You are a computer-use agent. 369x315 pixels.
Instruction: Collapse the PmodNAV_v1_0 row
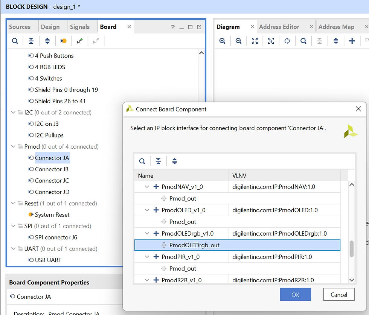tap(147, 187)
